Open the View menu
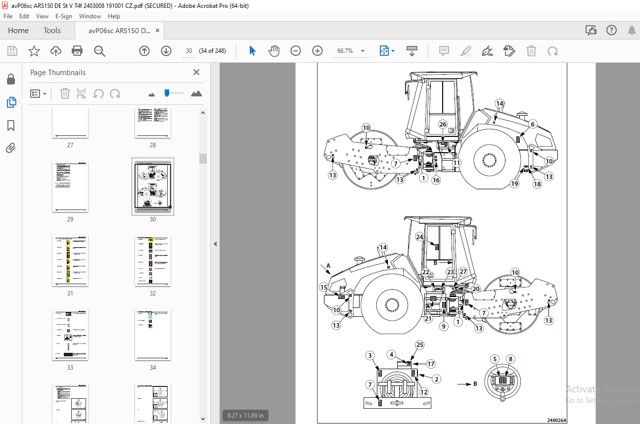 click(42, 16)
